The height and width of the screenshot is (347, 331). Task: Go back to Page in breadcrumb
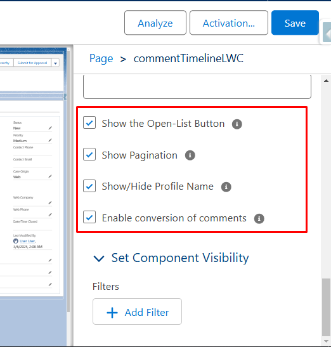coord(101,58)
